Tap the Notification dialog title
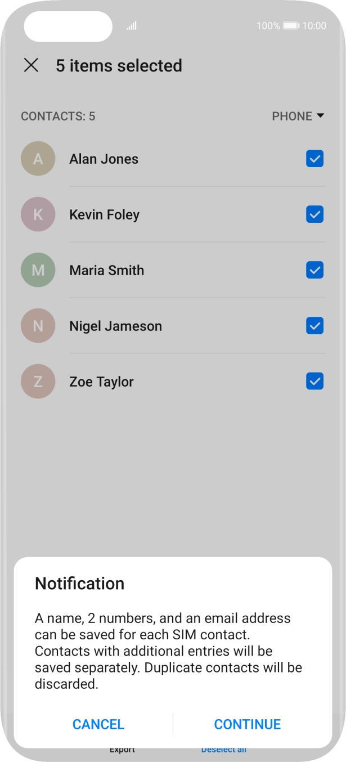Image resolution: width=346 pixels, height=762 pixels. click(x=79, y=584)
